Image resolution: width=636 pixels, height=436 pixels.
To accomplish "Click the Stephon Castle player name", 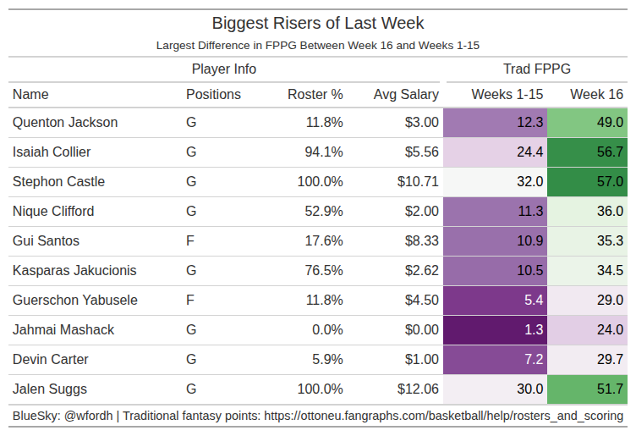I will pyautogui.click(x=59, y=182).
